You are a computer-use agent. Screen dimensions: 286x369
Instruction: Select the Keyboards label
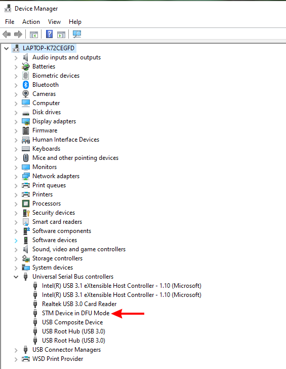point(46,149)
